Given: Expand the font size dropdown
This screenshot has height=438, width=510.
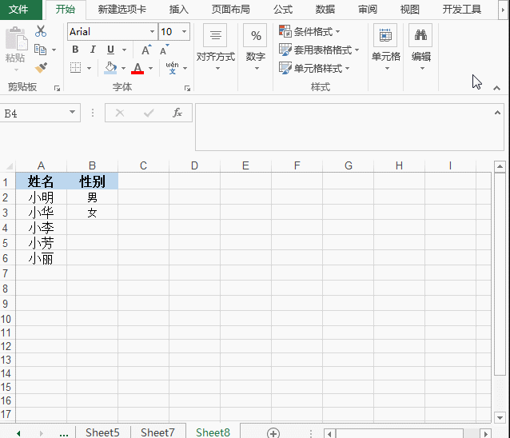Looking at the screenshot, I should (185, 32).
